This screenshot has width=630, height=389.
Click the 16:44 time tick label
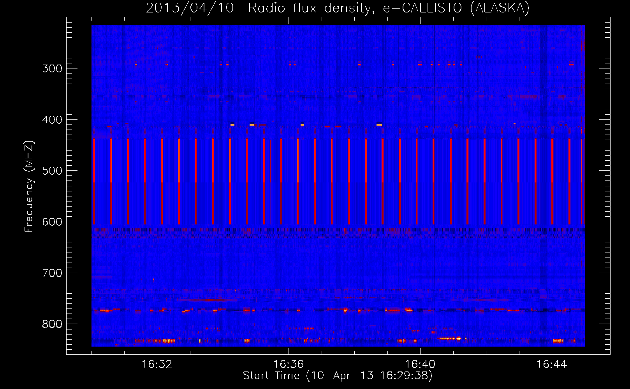552,364
